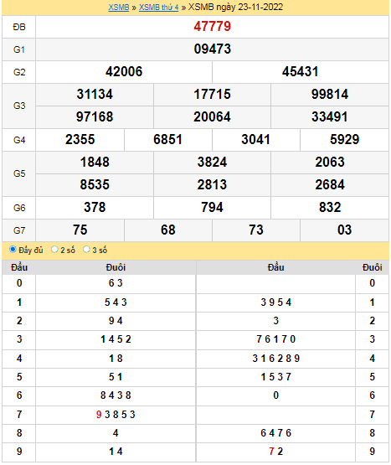Screen dimensions: 391x465
Task: Open the XSMB thứ 4 link
Action: pos(158,7)
